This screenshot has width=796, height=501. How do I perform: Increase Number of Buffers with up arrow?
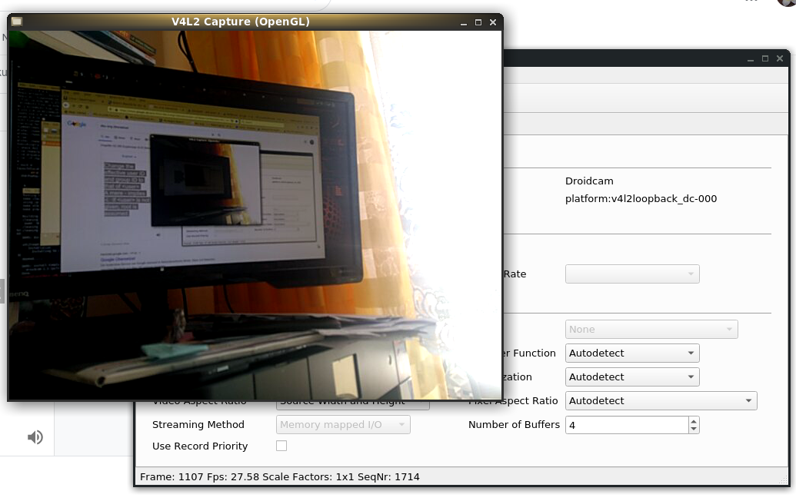(x=694, y=421)
